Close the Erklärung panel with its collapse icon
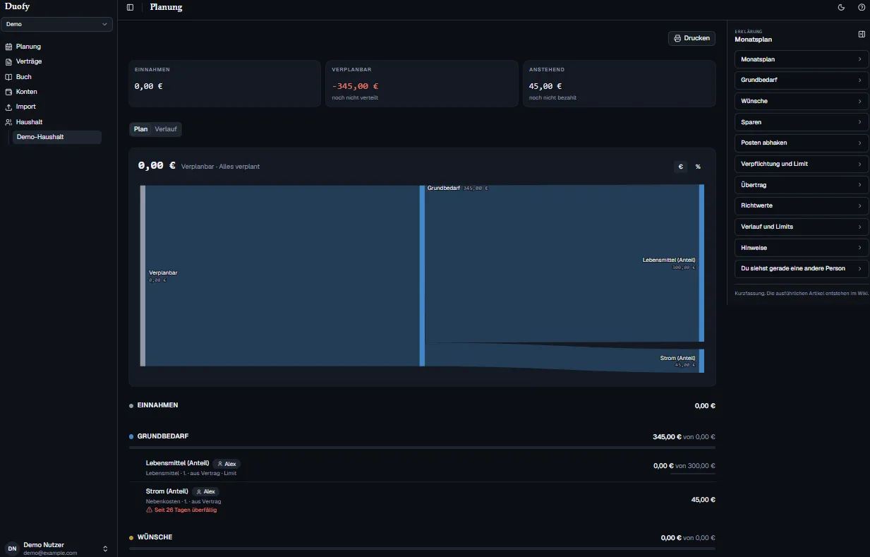870x557 pixels. click(862, 34)
